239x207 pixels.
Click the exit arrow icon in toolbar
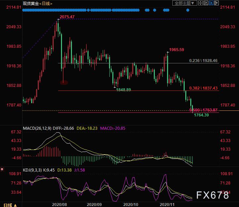[x=216, y=3]
